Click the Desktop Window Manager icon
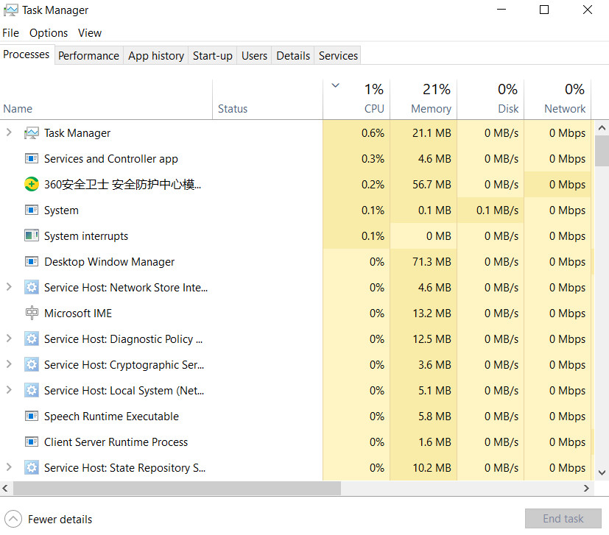 (x=32, y=262)
